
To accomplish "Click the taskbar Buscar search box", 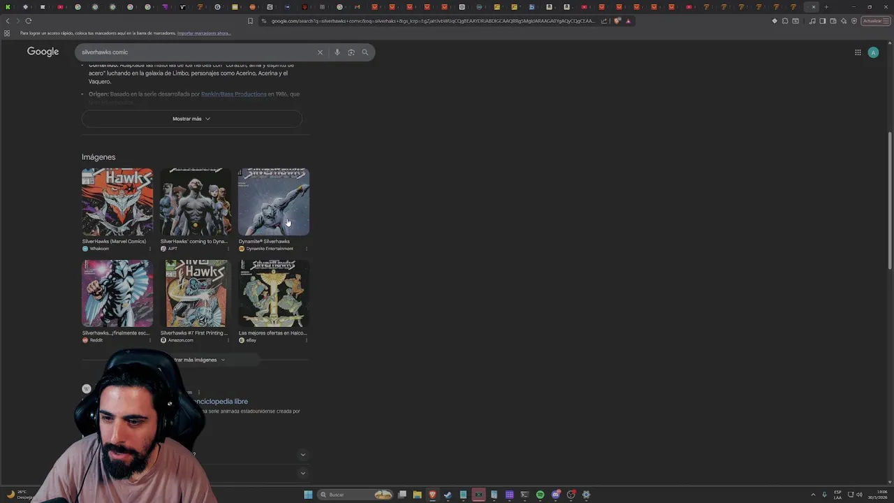I will pyautogui.click(x=355, y=495).
